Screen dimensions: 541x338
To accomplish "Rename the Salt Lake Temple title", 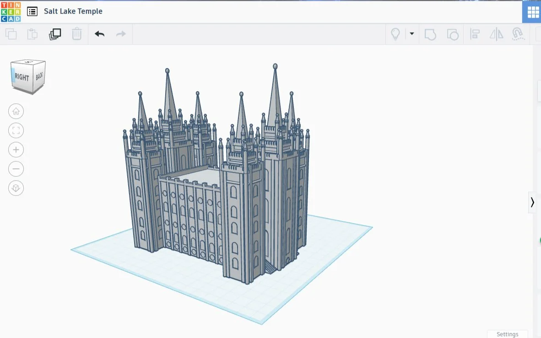I will tap(73, 11).
